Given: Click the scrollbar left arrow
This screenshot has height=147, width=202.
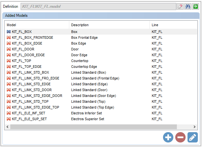Looking at the screenshot, I should pos(7,127).
